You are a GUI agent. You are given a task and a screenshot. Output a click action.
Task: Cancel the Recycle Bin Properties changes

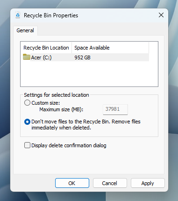pos(110,183)
